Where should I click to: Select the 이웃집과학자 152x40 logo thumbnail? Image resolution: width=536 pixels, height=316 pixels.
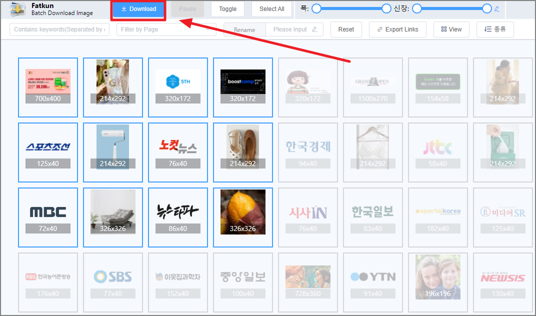click(178, 282)
